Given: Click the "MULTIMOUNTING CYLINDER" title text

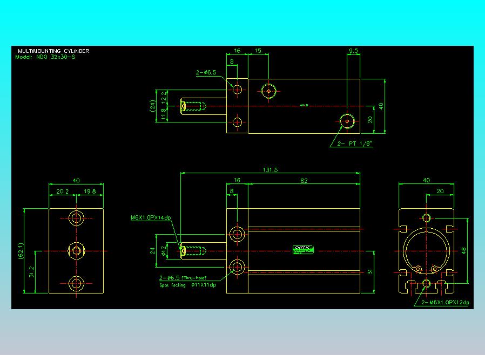Looking at the screenshot, I should click(53, 51).
